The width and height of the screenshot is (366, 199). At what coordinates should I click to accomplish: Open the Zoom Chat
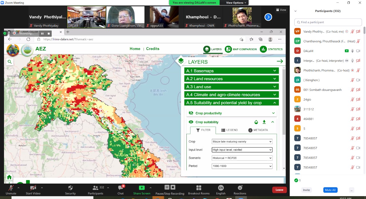[x=121, y=190]
